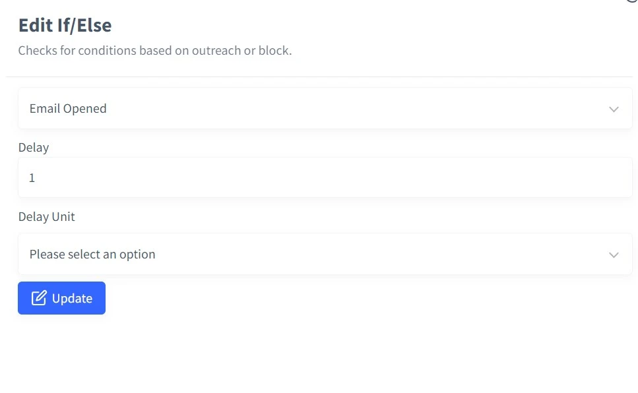Click the chevron arrow on Delay Unit selector
This screenshot has height=393, width=638.
click(x=614, y=255)
